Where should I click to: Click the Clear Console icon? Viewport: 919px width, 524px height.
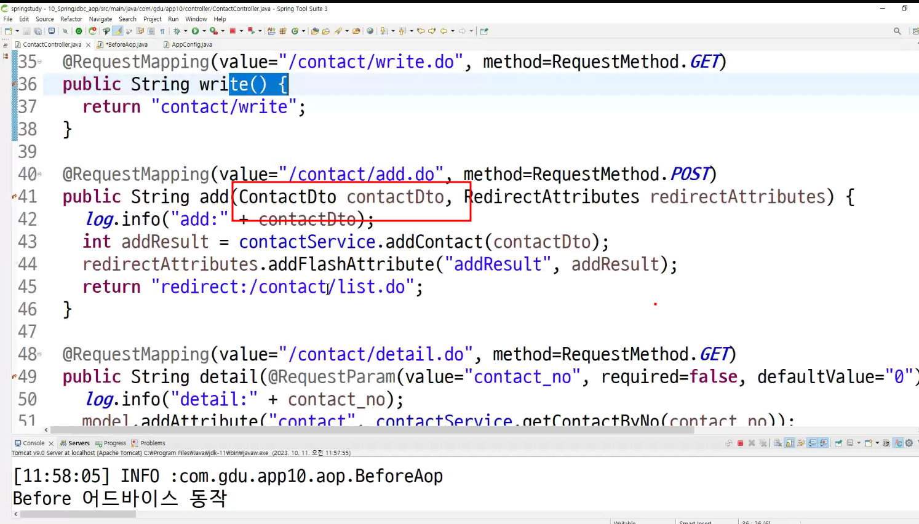coord(778,443)
